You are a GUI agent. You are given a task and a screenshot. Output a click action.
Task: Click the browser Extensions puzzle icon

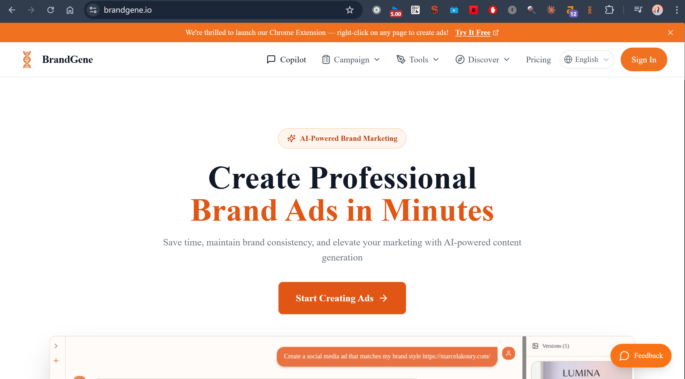(x=609, y=10)
